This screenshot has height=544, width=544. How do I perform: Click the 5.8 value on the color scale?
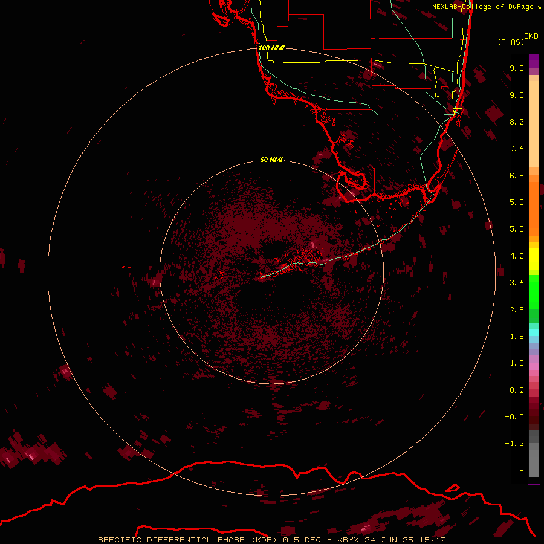point(517,202)
